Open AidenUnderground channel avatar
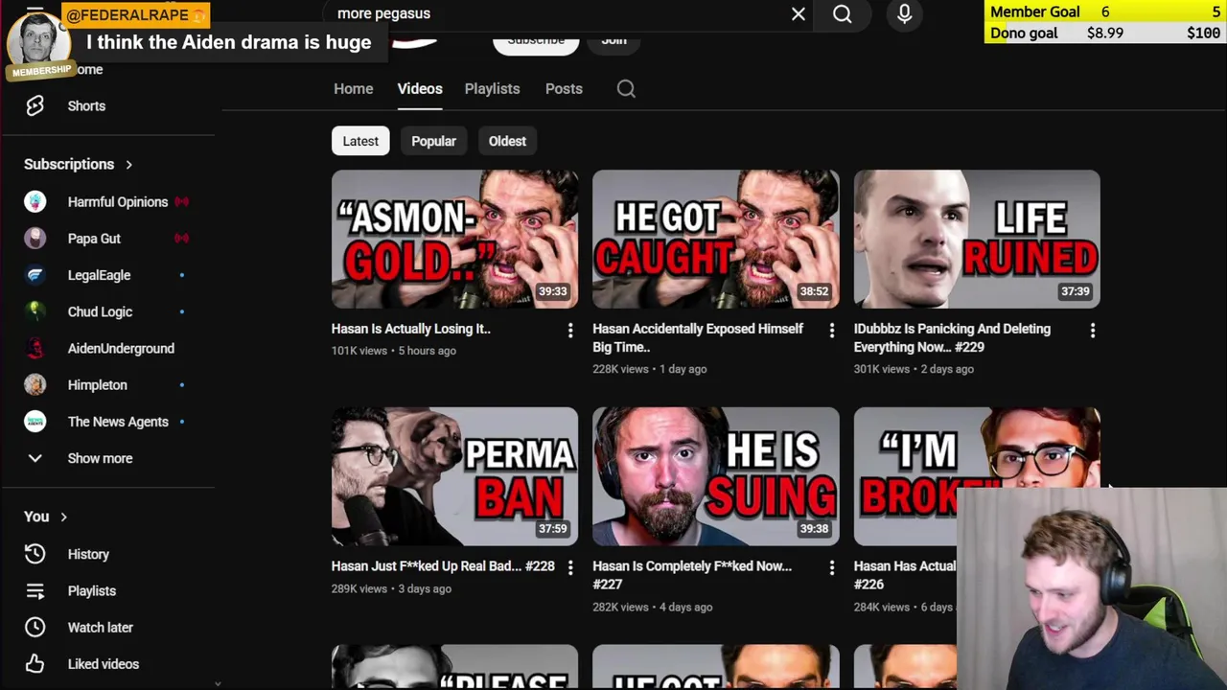1227x690 pixels. point(35,349)
